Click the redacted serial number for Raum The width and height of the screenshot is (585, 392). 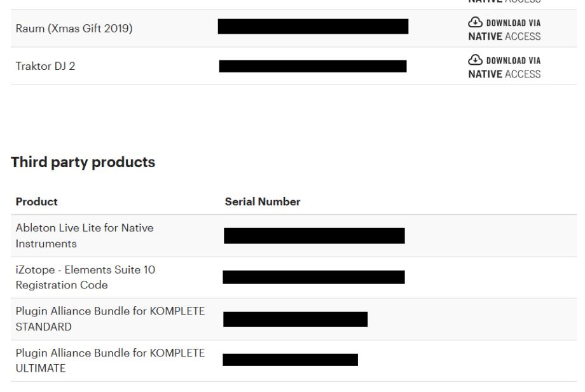coord(313,27)
